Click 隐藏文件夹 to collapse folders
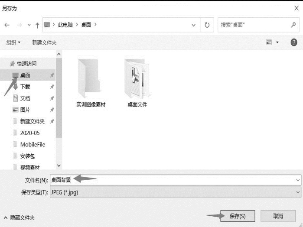Viewport: 303px width, 227px height. pos(19,218)
